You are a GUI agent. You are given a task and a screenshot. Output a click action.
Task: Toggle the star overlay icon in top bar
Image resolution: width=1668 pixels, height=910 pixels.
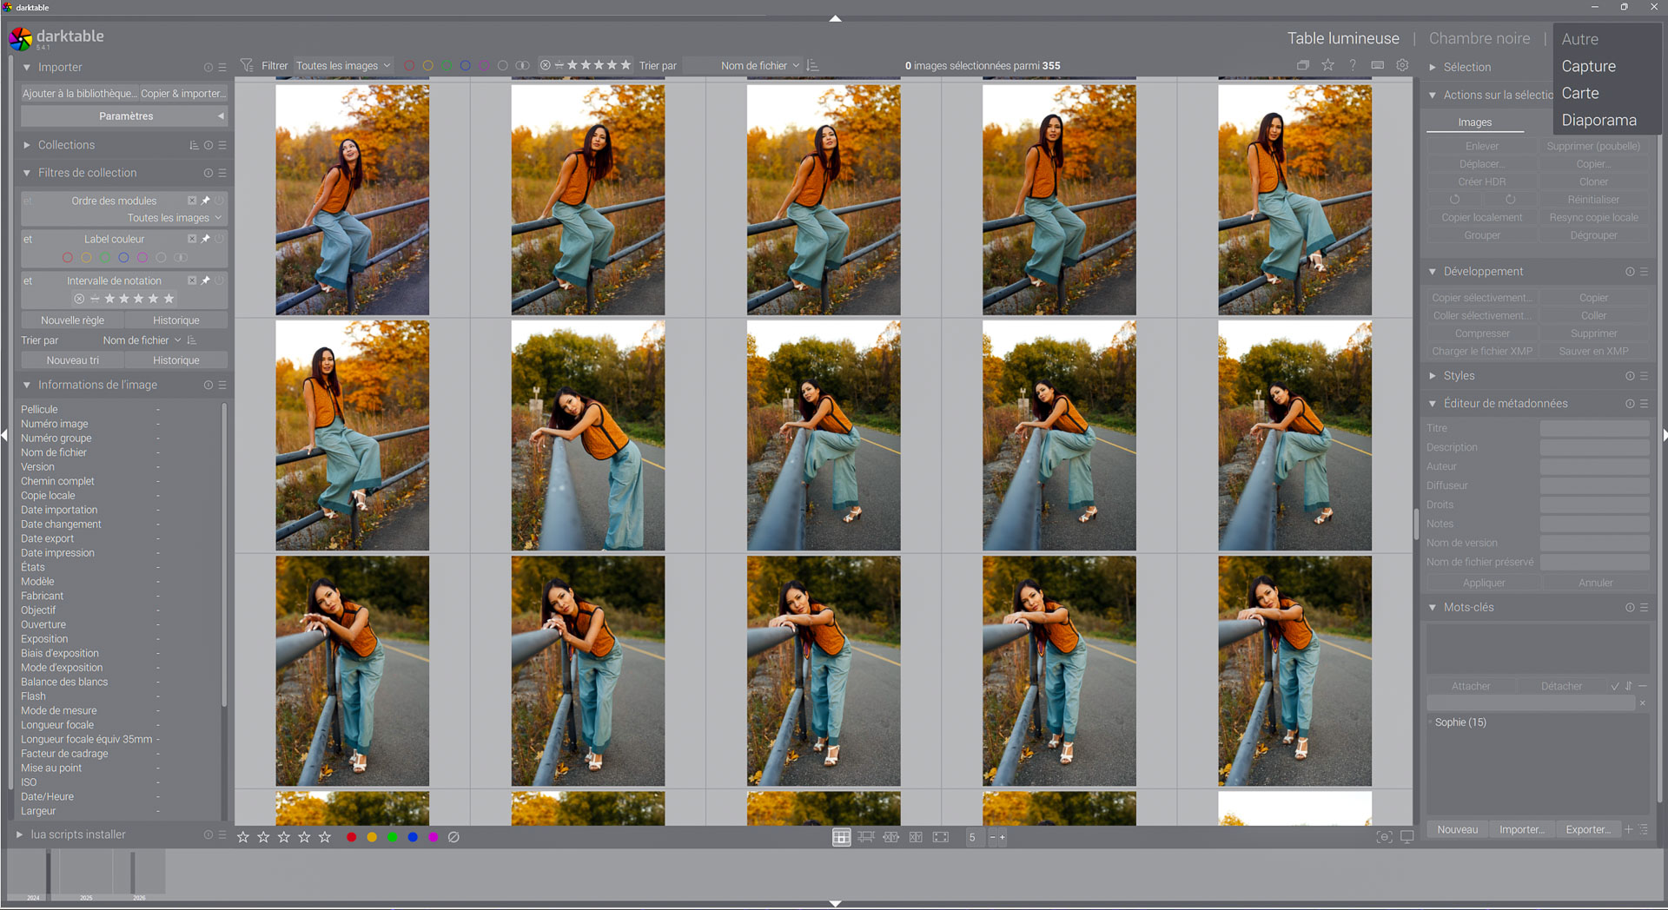[1327, 65]
